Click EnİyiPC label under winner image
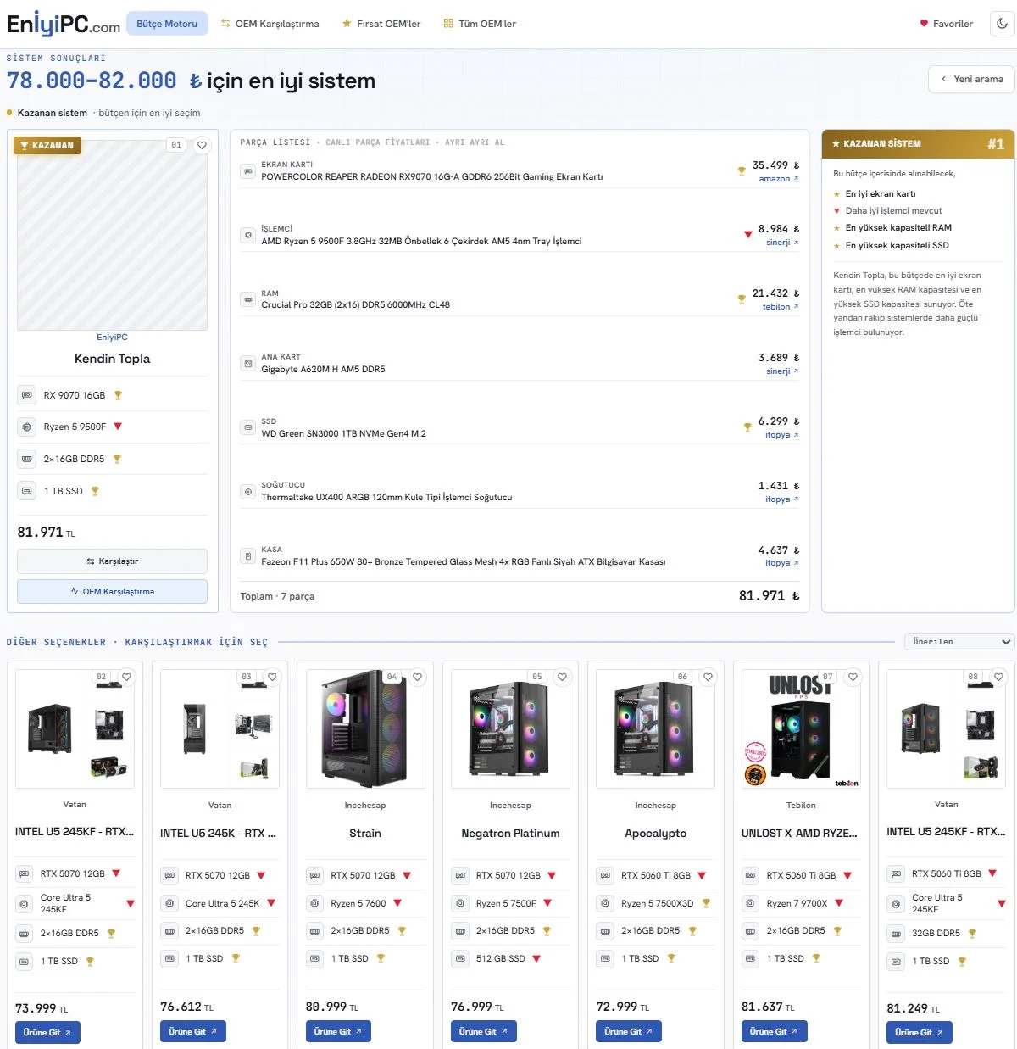 [112, 338]
